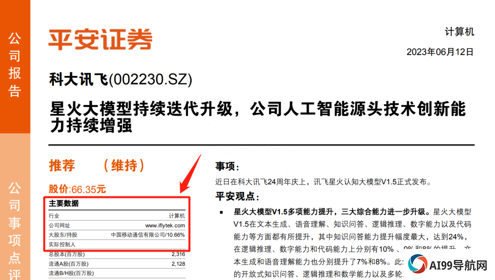Select the line mentioning 达到24%

[x=351, y=237]
